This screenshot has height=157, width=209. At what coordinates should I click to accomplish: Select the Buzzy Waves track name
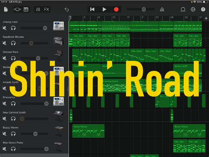pyautogui.click(x=10, y=128)
